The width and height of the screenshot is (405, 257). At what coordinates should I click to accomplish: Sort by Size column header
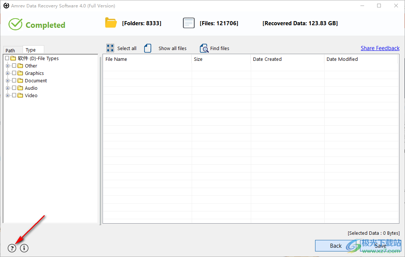(221, 59)
